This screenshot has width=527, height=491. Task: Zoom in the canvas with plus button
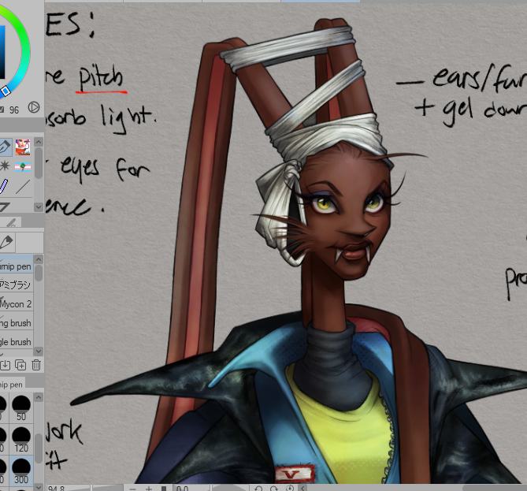[x=148, y=489]
